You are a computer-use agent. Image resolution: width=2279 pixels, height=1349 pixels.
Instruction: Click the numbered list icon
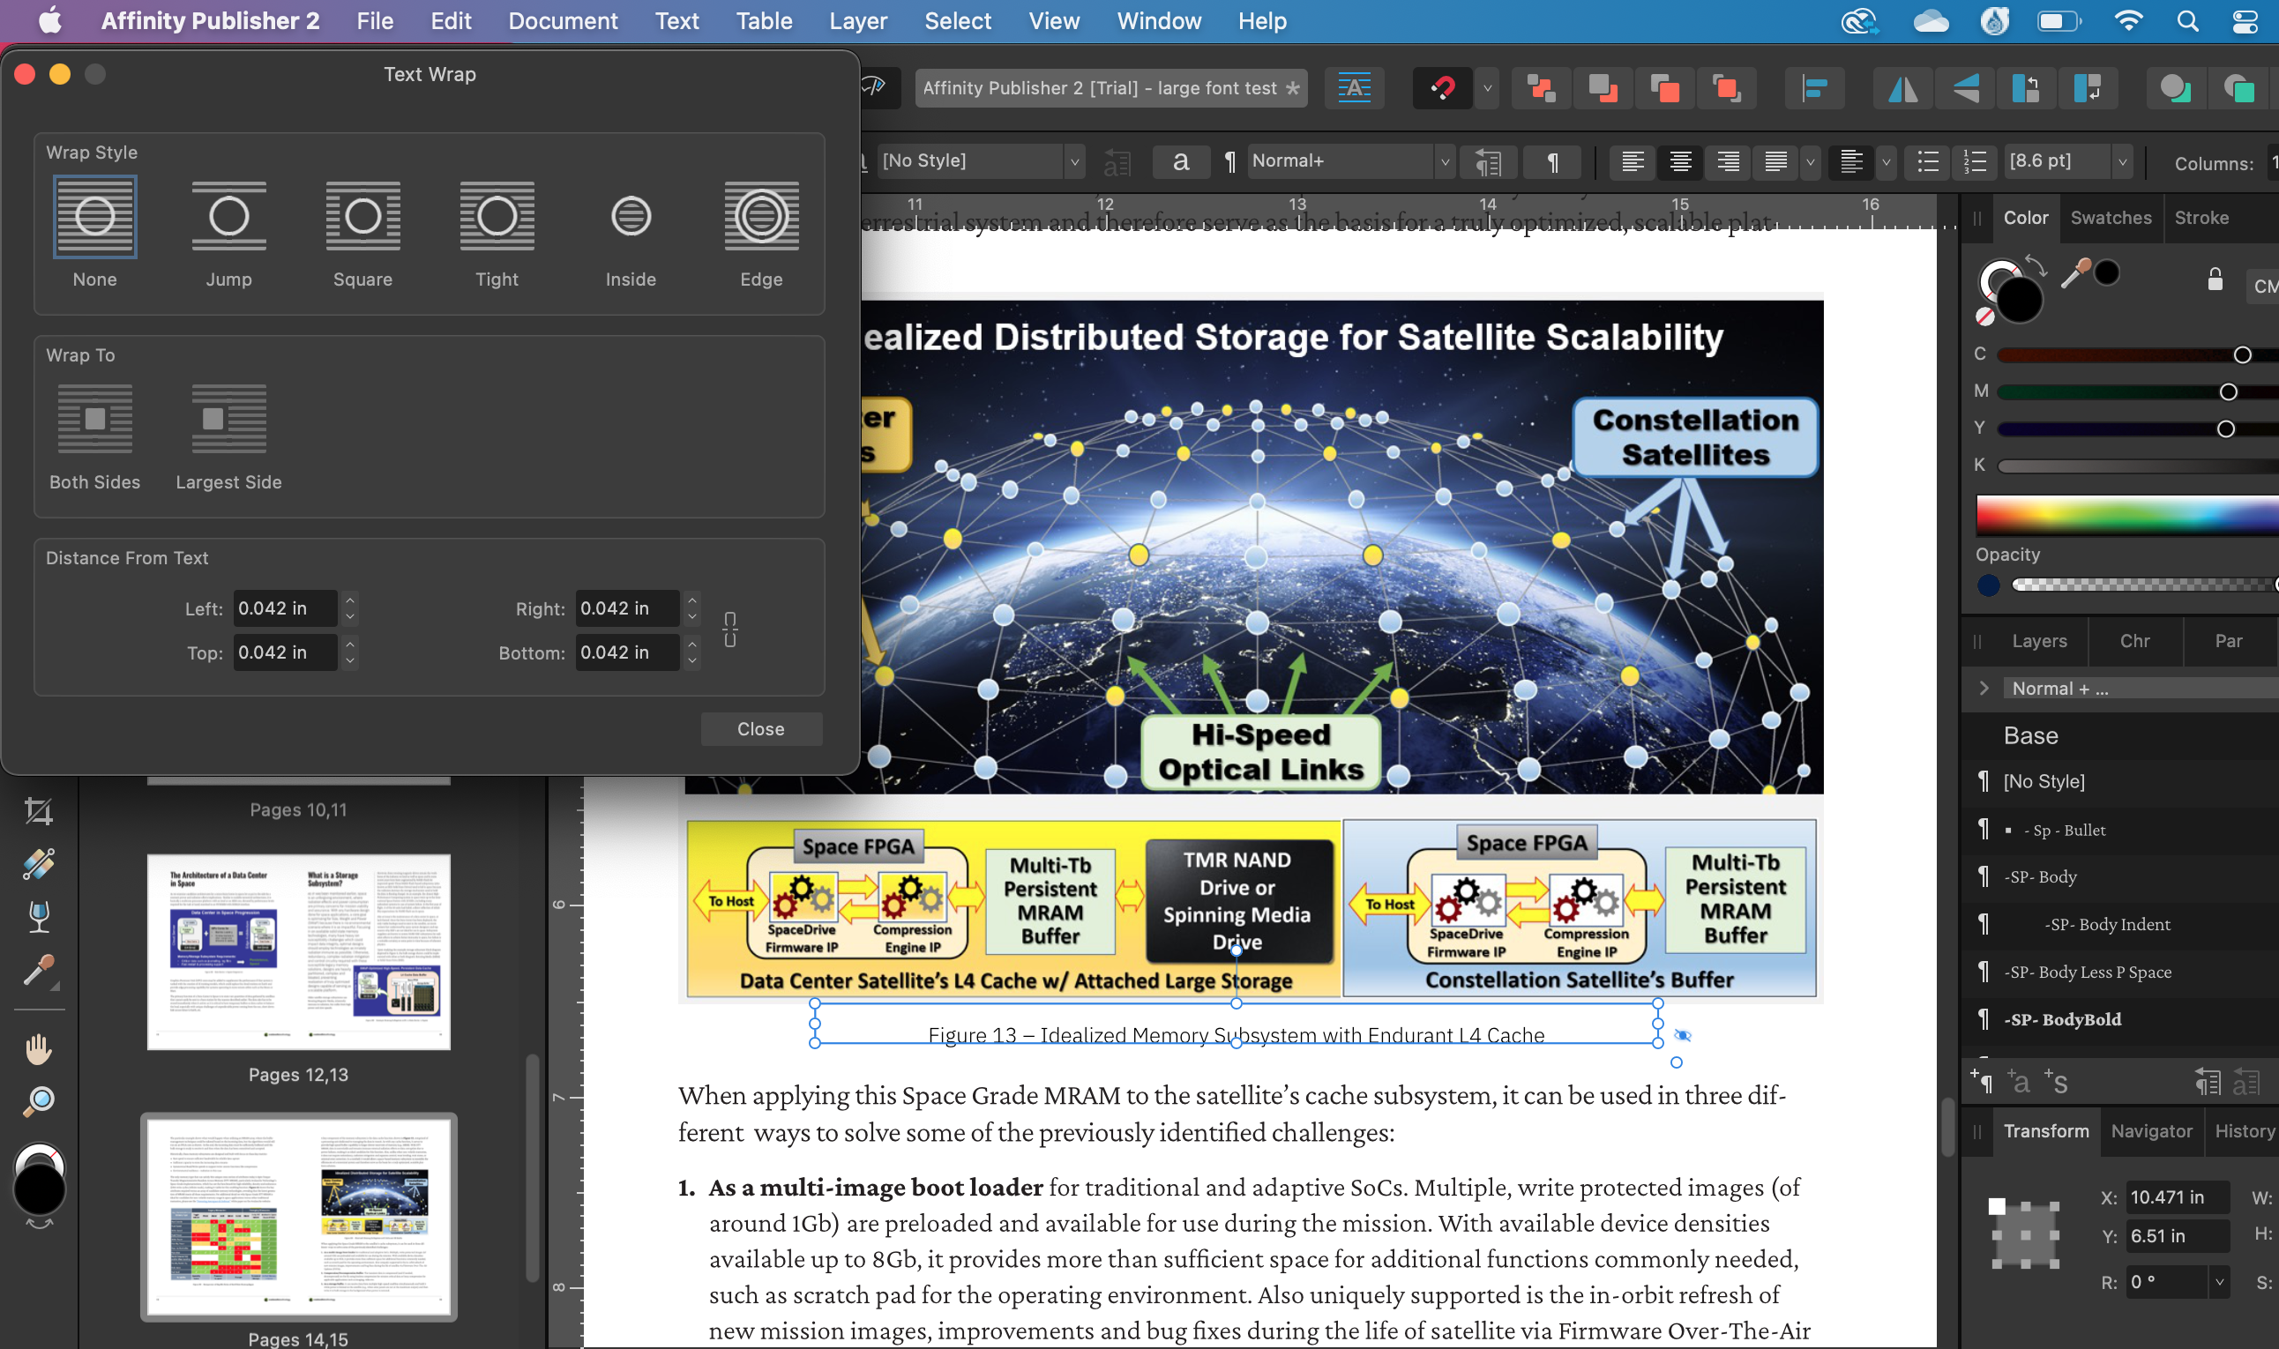click(1974, 162)
